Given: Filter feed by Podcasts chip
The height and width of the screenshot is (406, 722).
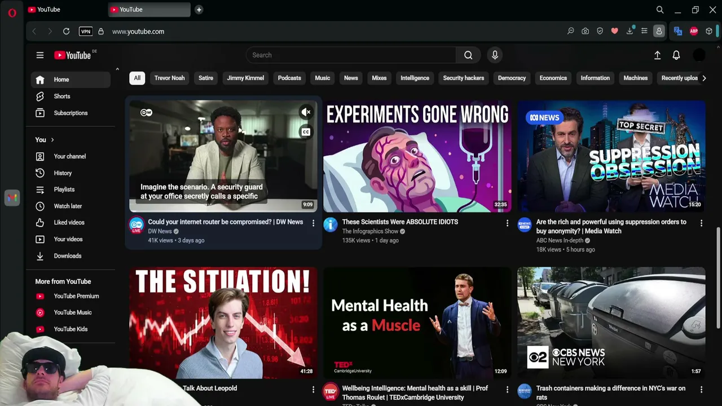Looking at the screenshot, I should tap(289, 78).
